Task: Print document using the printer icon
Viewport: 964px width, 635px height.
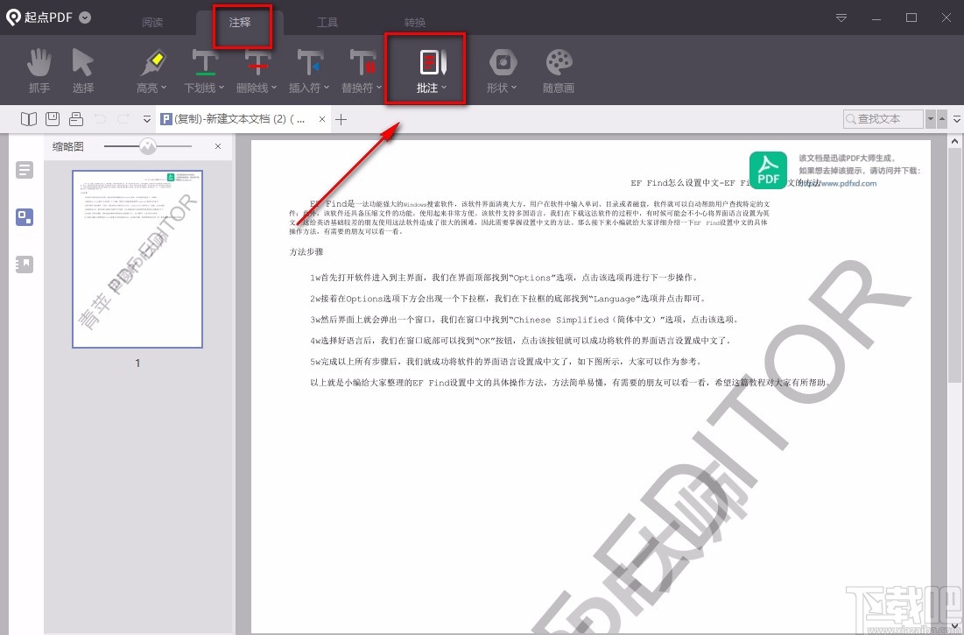Action: pyautogui.click(x=76, y=118)
